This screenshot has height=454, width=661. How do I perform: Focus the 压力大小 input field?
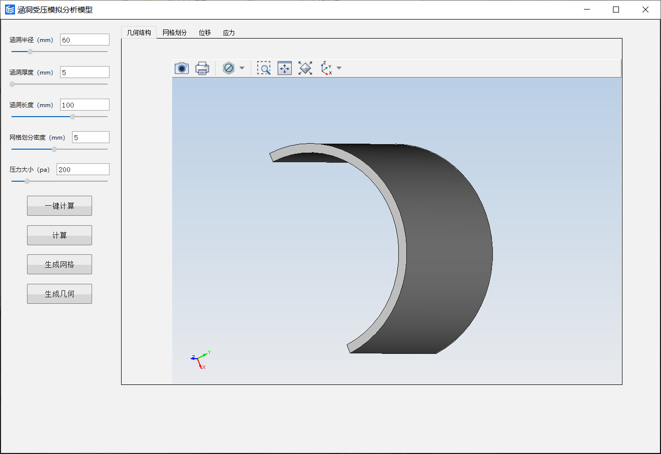click(x=83, y=169)
